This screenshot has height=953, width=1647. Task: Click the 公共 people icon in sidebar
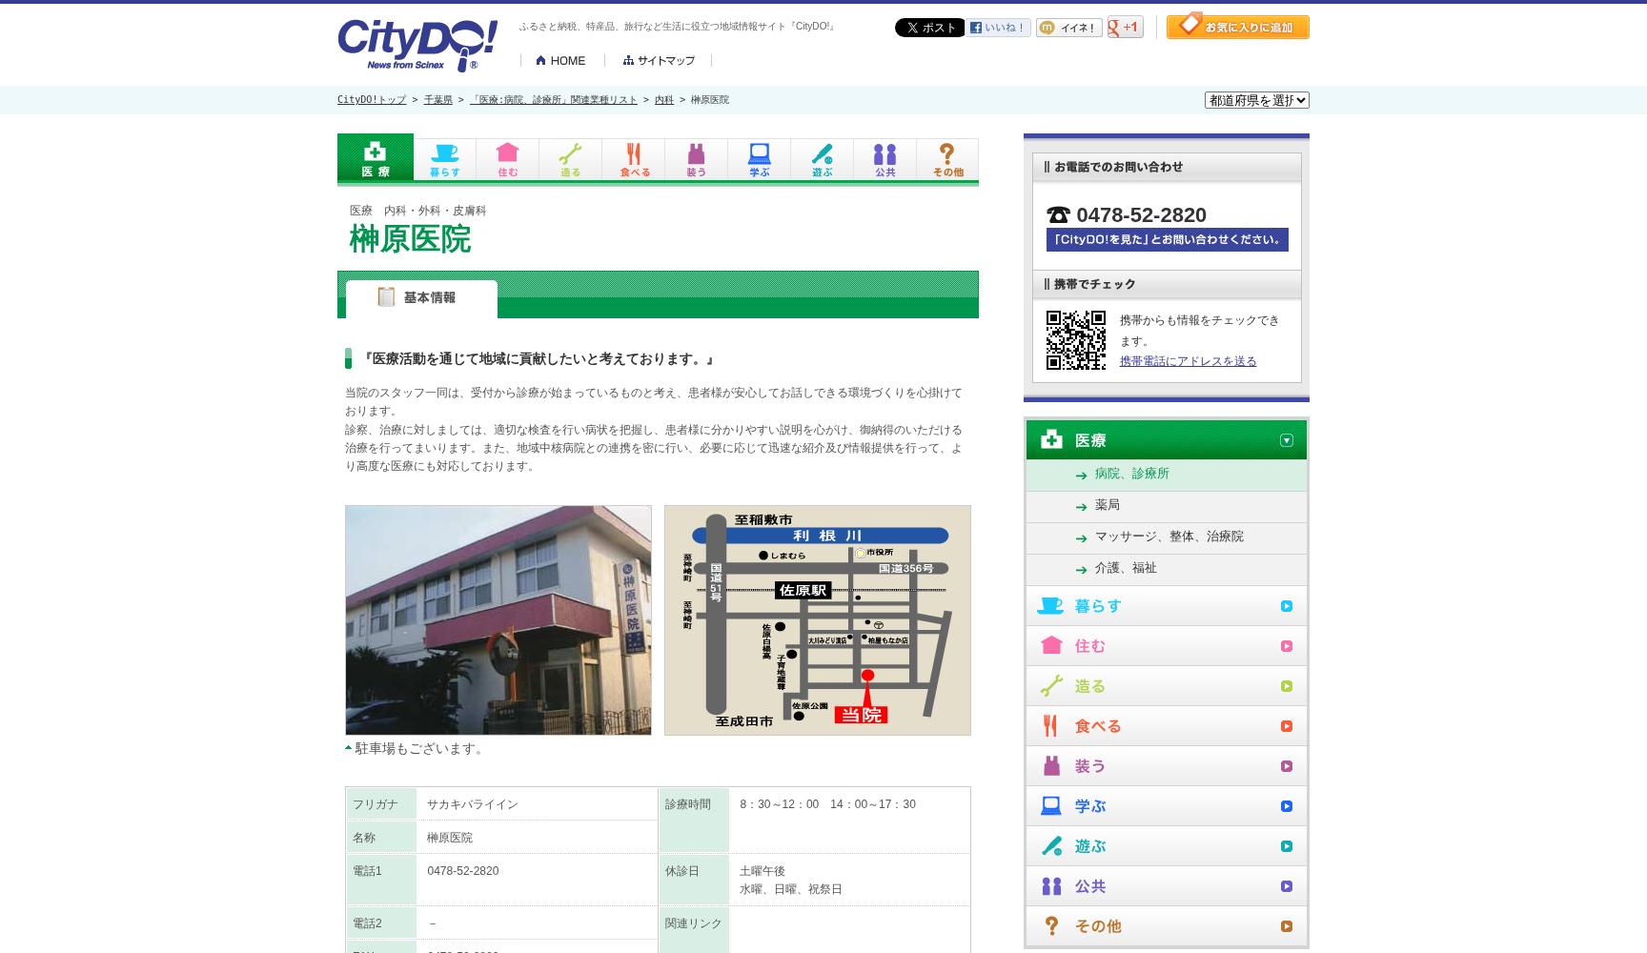click(x=1051, y=886)
